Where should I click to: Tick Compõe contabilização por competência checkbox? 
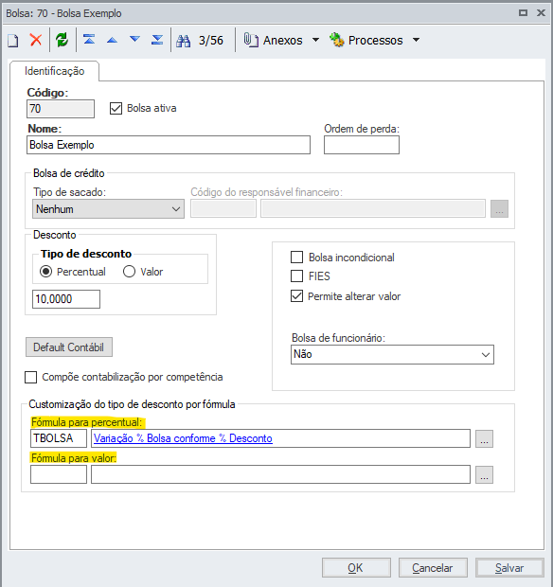[x=30, y=378]
